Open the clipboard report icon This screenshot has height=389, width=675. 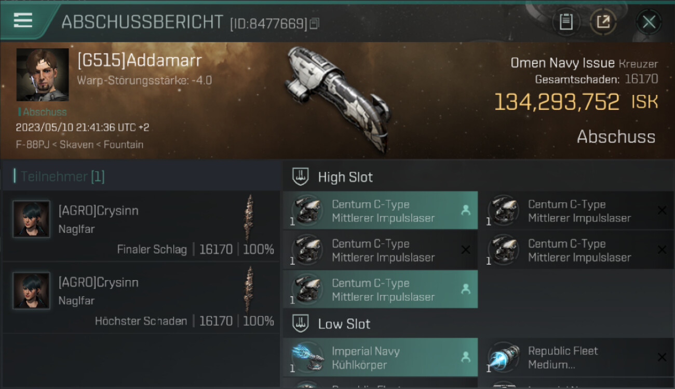tap(565, 22)
